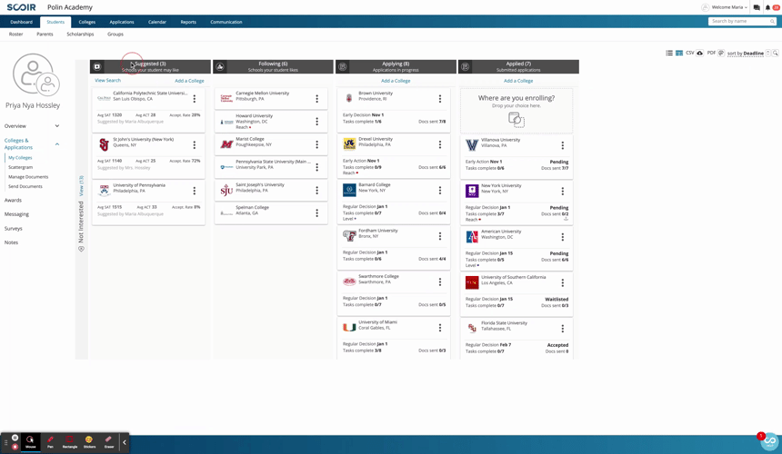This screenshot has width=782, height=454.
Task: Open options menu for California Polytechnic State University
Action: tap(195, 99)
